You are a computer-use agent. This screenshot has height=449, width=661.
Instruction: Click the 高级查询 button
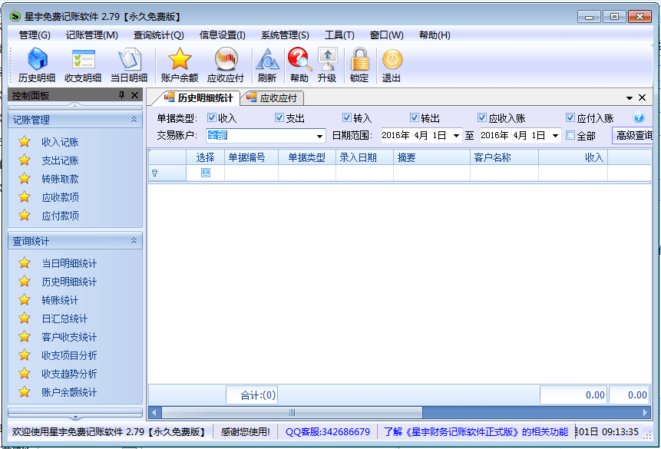pyautogui.click(x=633, y=136)
